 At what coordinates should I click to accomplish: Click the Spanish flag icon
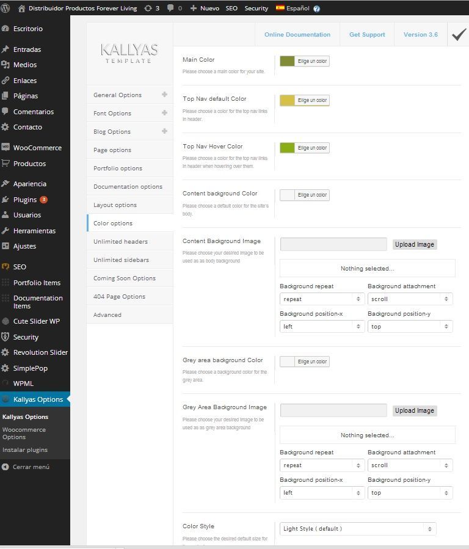point(280,8)
